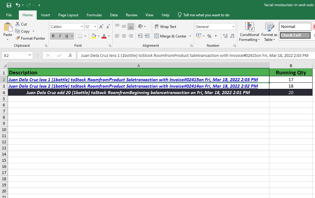This screenshot has height=198, width=315.
Task: Open Format as Table gallery
Action: point(269,32)
